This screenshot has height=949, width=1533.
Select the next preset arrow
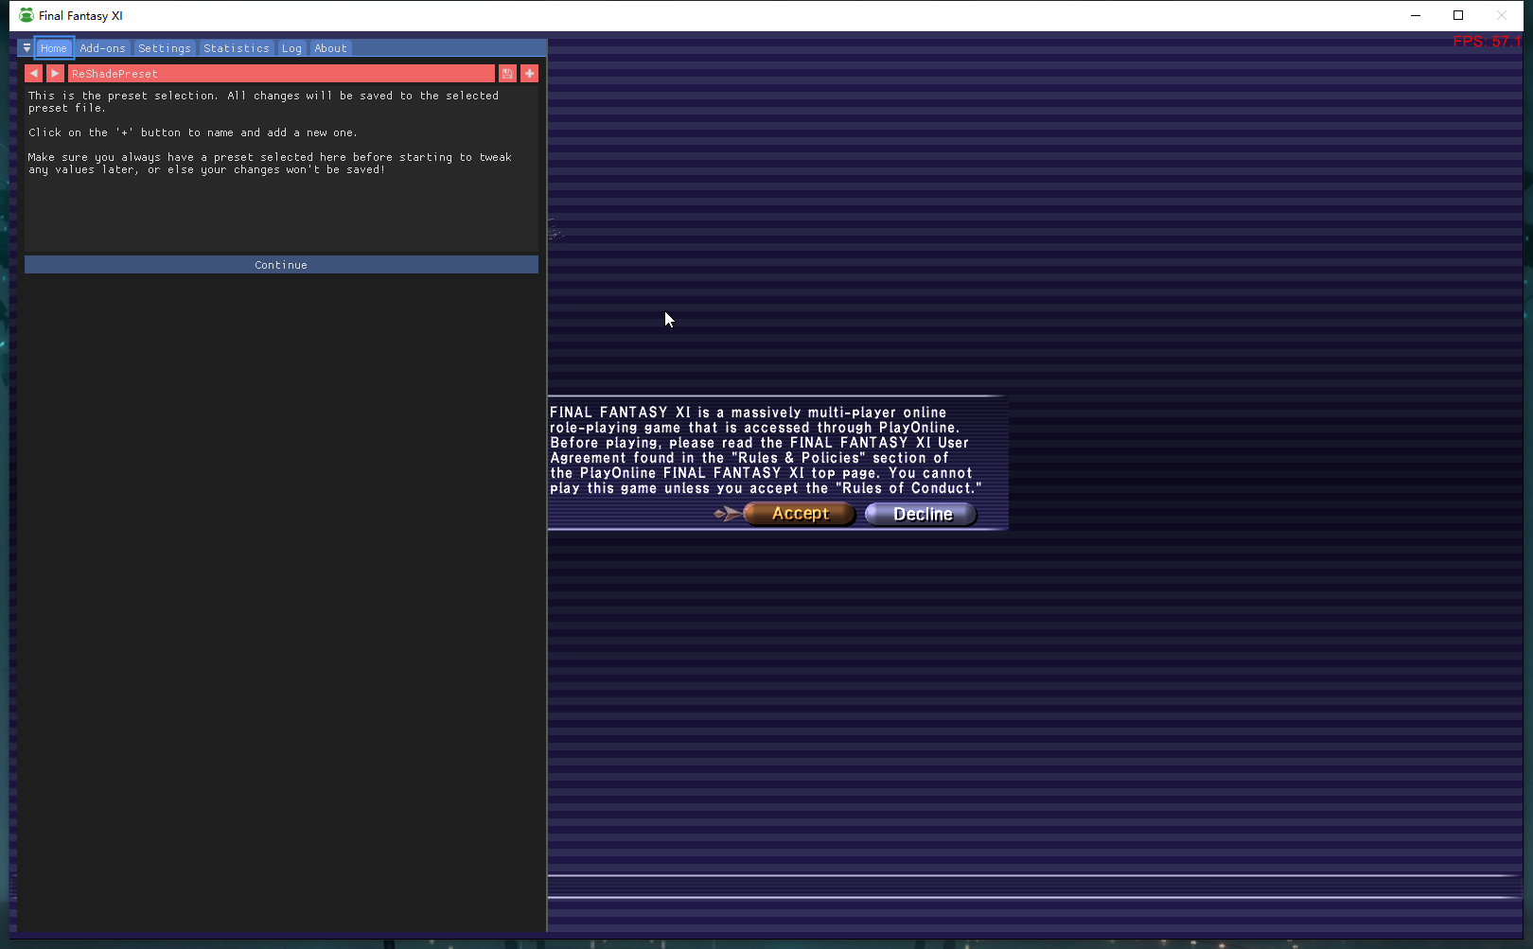55,74
